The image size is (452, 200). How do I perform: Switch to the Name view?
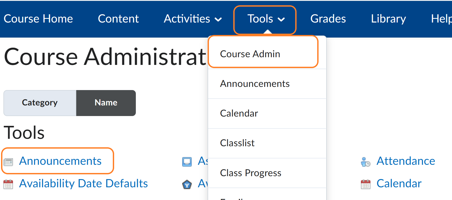click(106, 103)
